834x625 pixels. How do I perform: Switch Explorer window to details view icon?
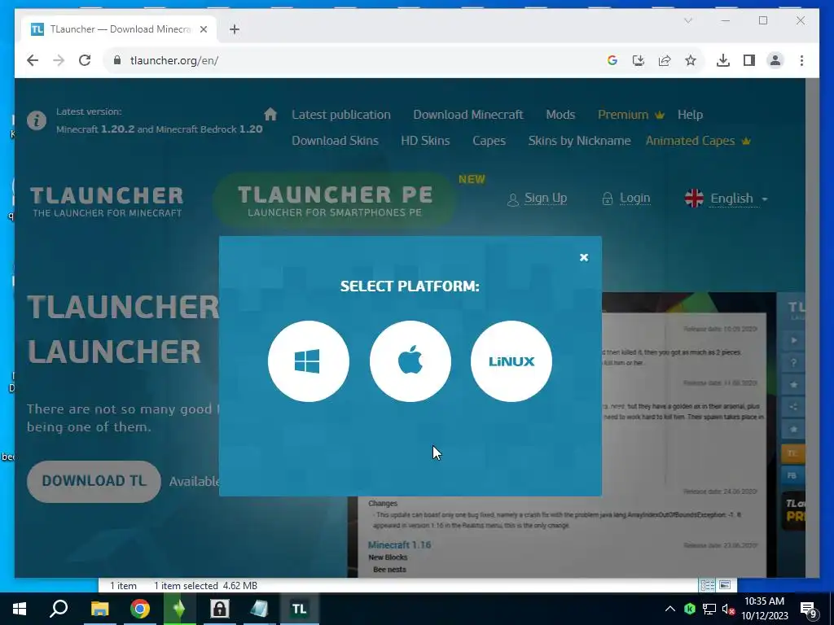click(708, 585)
